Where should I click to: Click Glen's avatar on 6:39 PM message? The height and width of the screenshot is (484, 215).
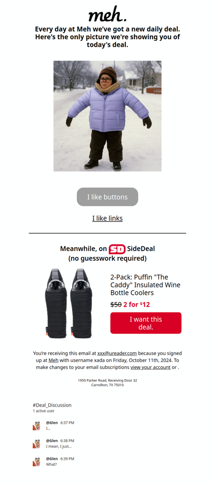(x=37, y=462)
